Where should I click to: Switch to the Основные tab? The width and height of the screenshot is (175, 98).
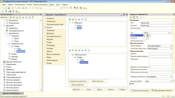(x=55, y=18)
